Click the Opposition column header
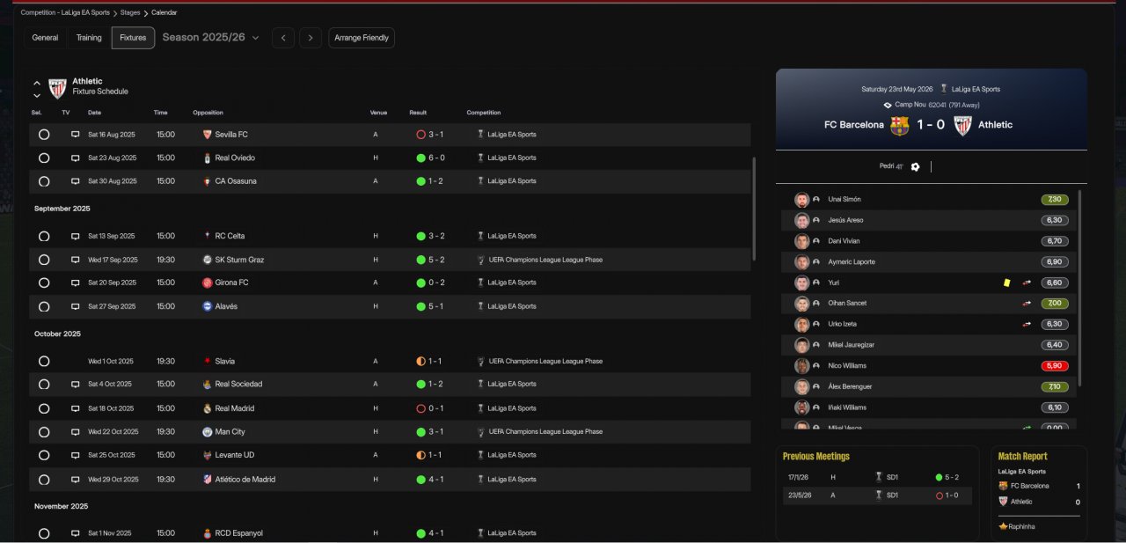This screenshot has width=1126, height=543. click(208, 113)
